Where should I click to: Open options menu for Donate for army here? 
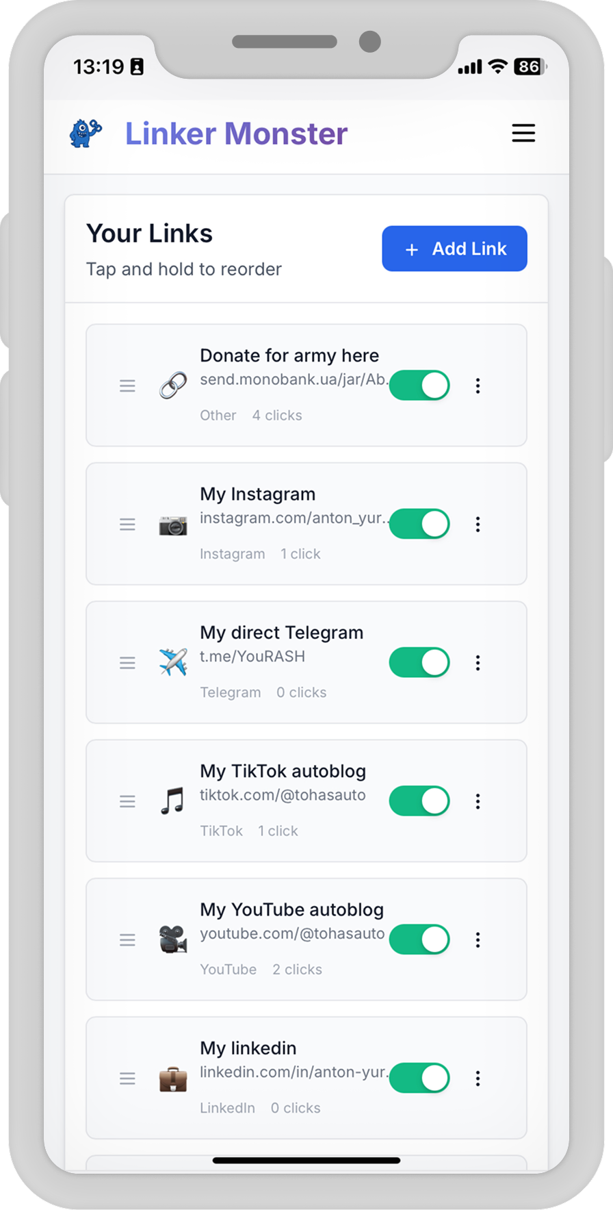tap(478, 386)
